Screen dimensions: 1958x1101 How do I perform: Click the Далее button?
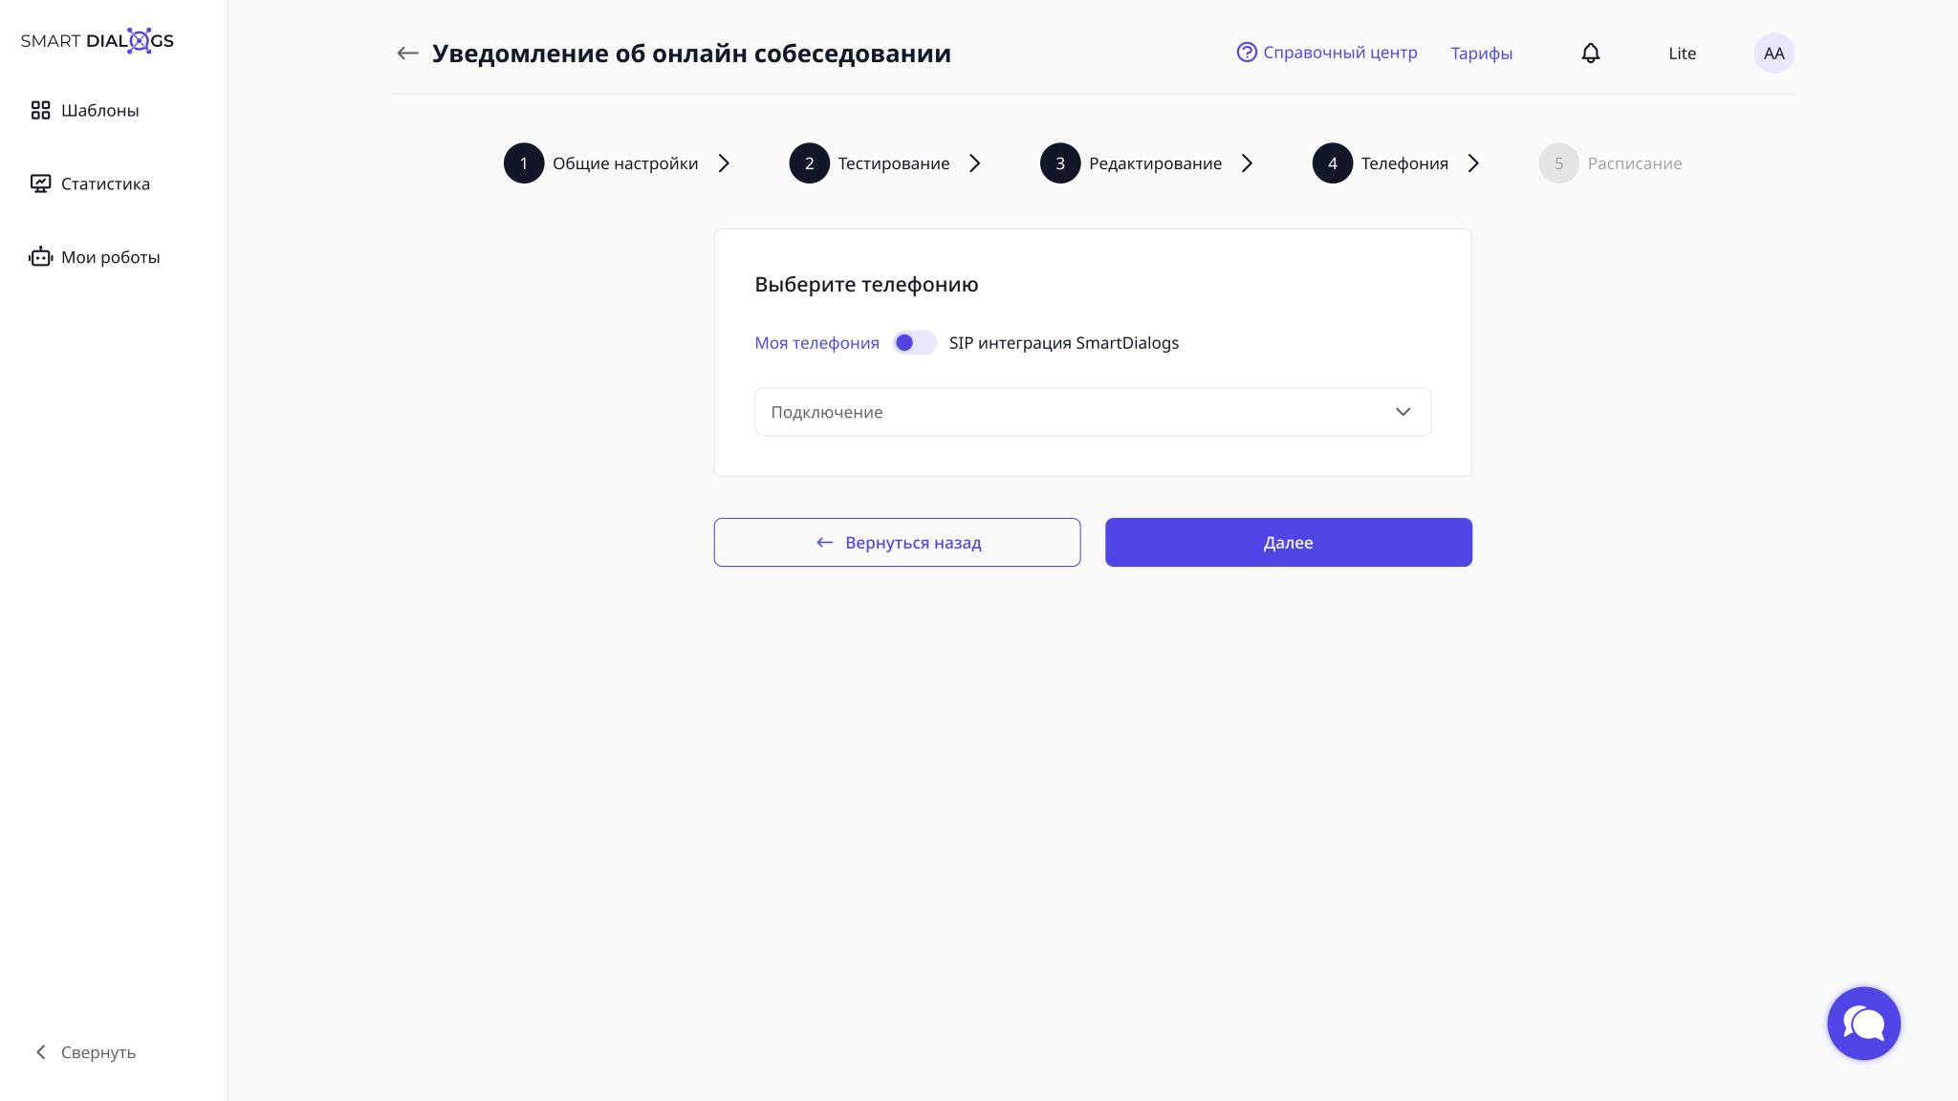click(x=1288, y=543)
